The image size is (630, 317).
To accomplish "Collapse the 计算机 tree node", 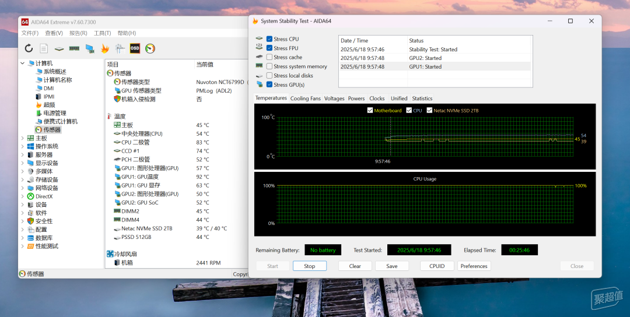I will 23,64.
